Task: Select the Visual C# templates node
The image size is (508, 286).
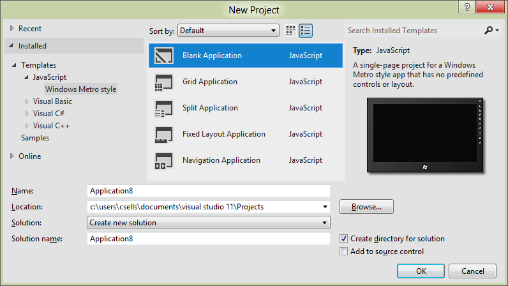Action: tap(49, 114)
